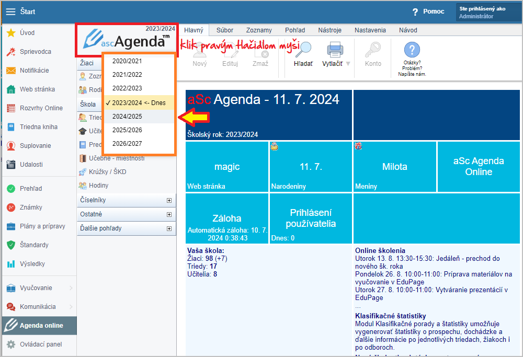Open Krúžky / ŠKD rocket icon

(83, 172)
